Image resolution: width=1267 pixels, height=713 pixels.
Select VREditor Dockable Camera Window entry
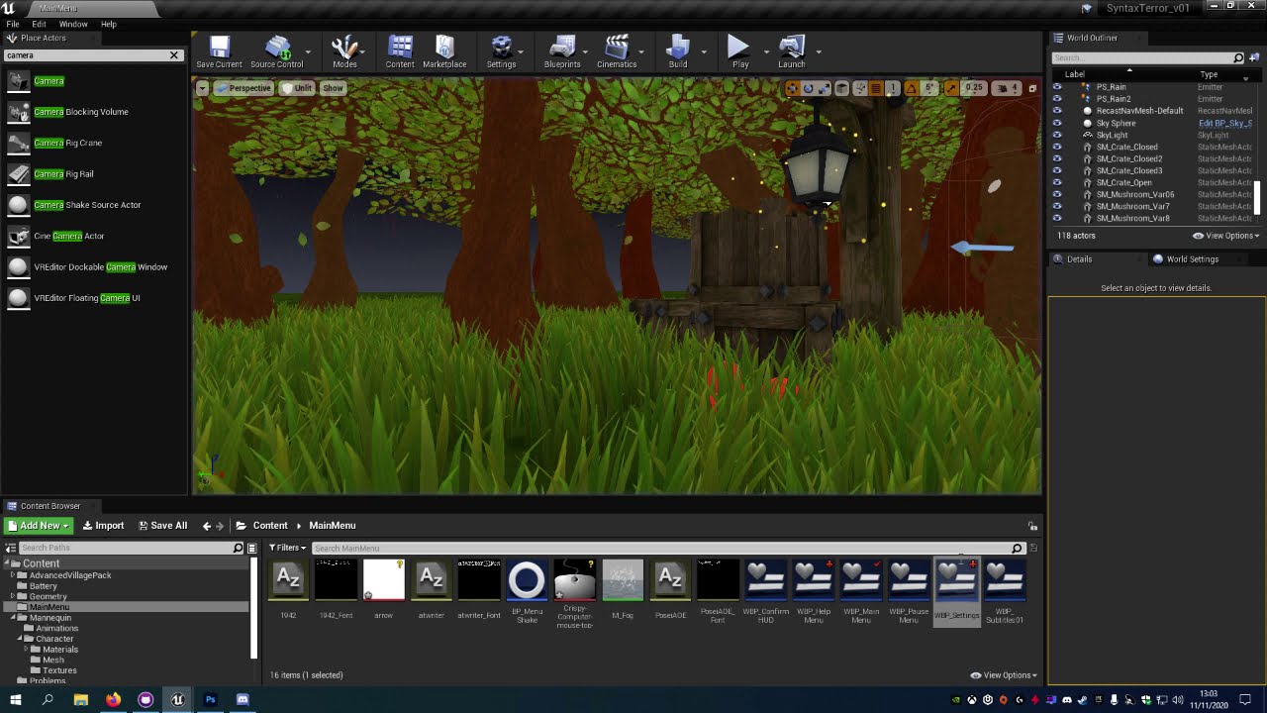(94, 267)
